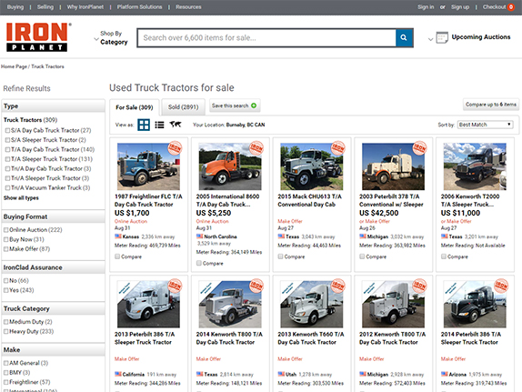Image resolution: width=522 pixels, height=392 pixels.
Task: Open the Sort by Best Match dropdown
Action: coord(485,125)
